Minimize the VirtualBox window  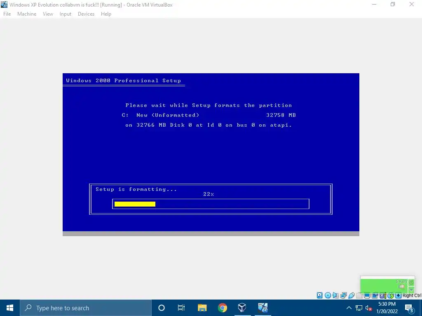[374, 5]
